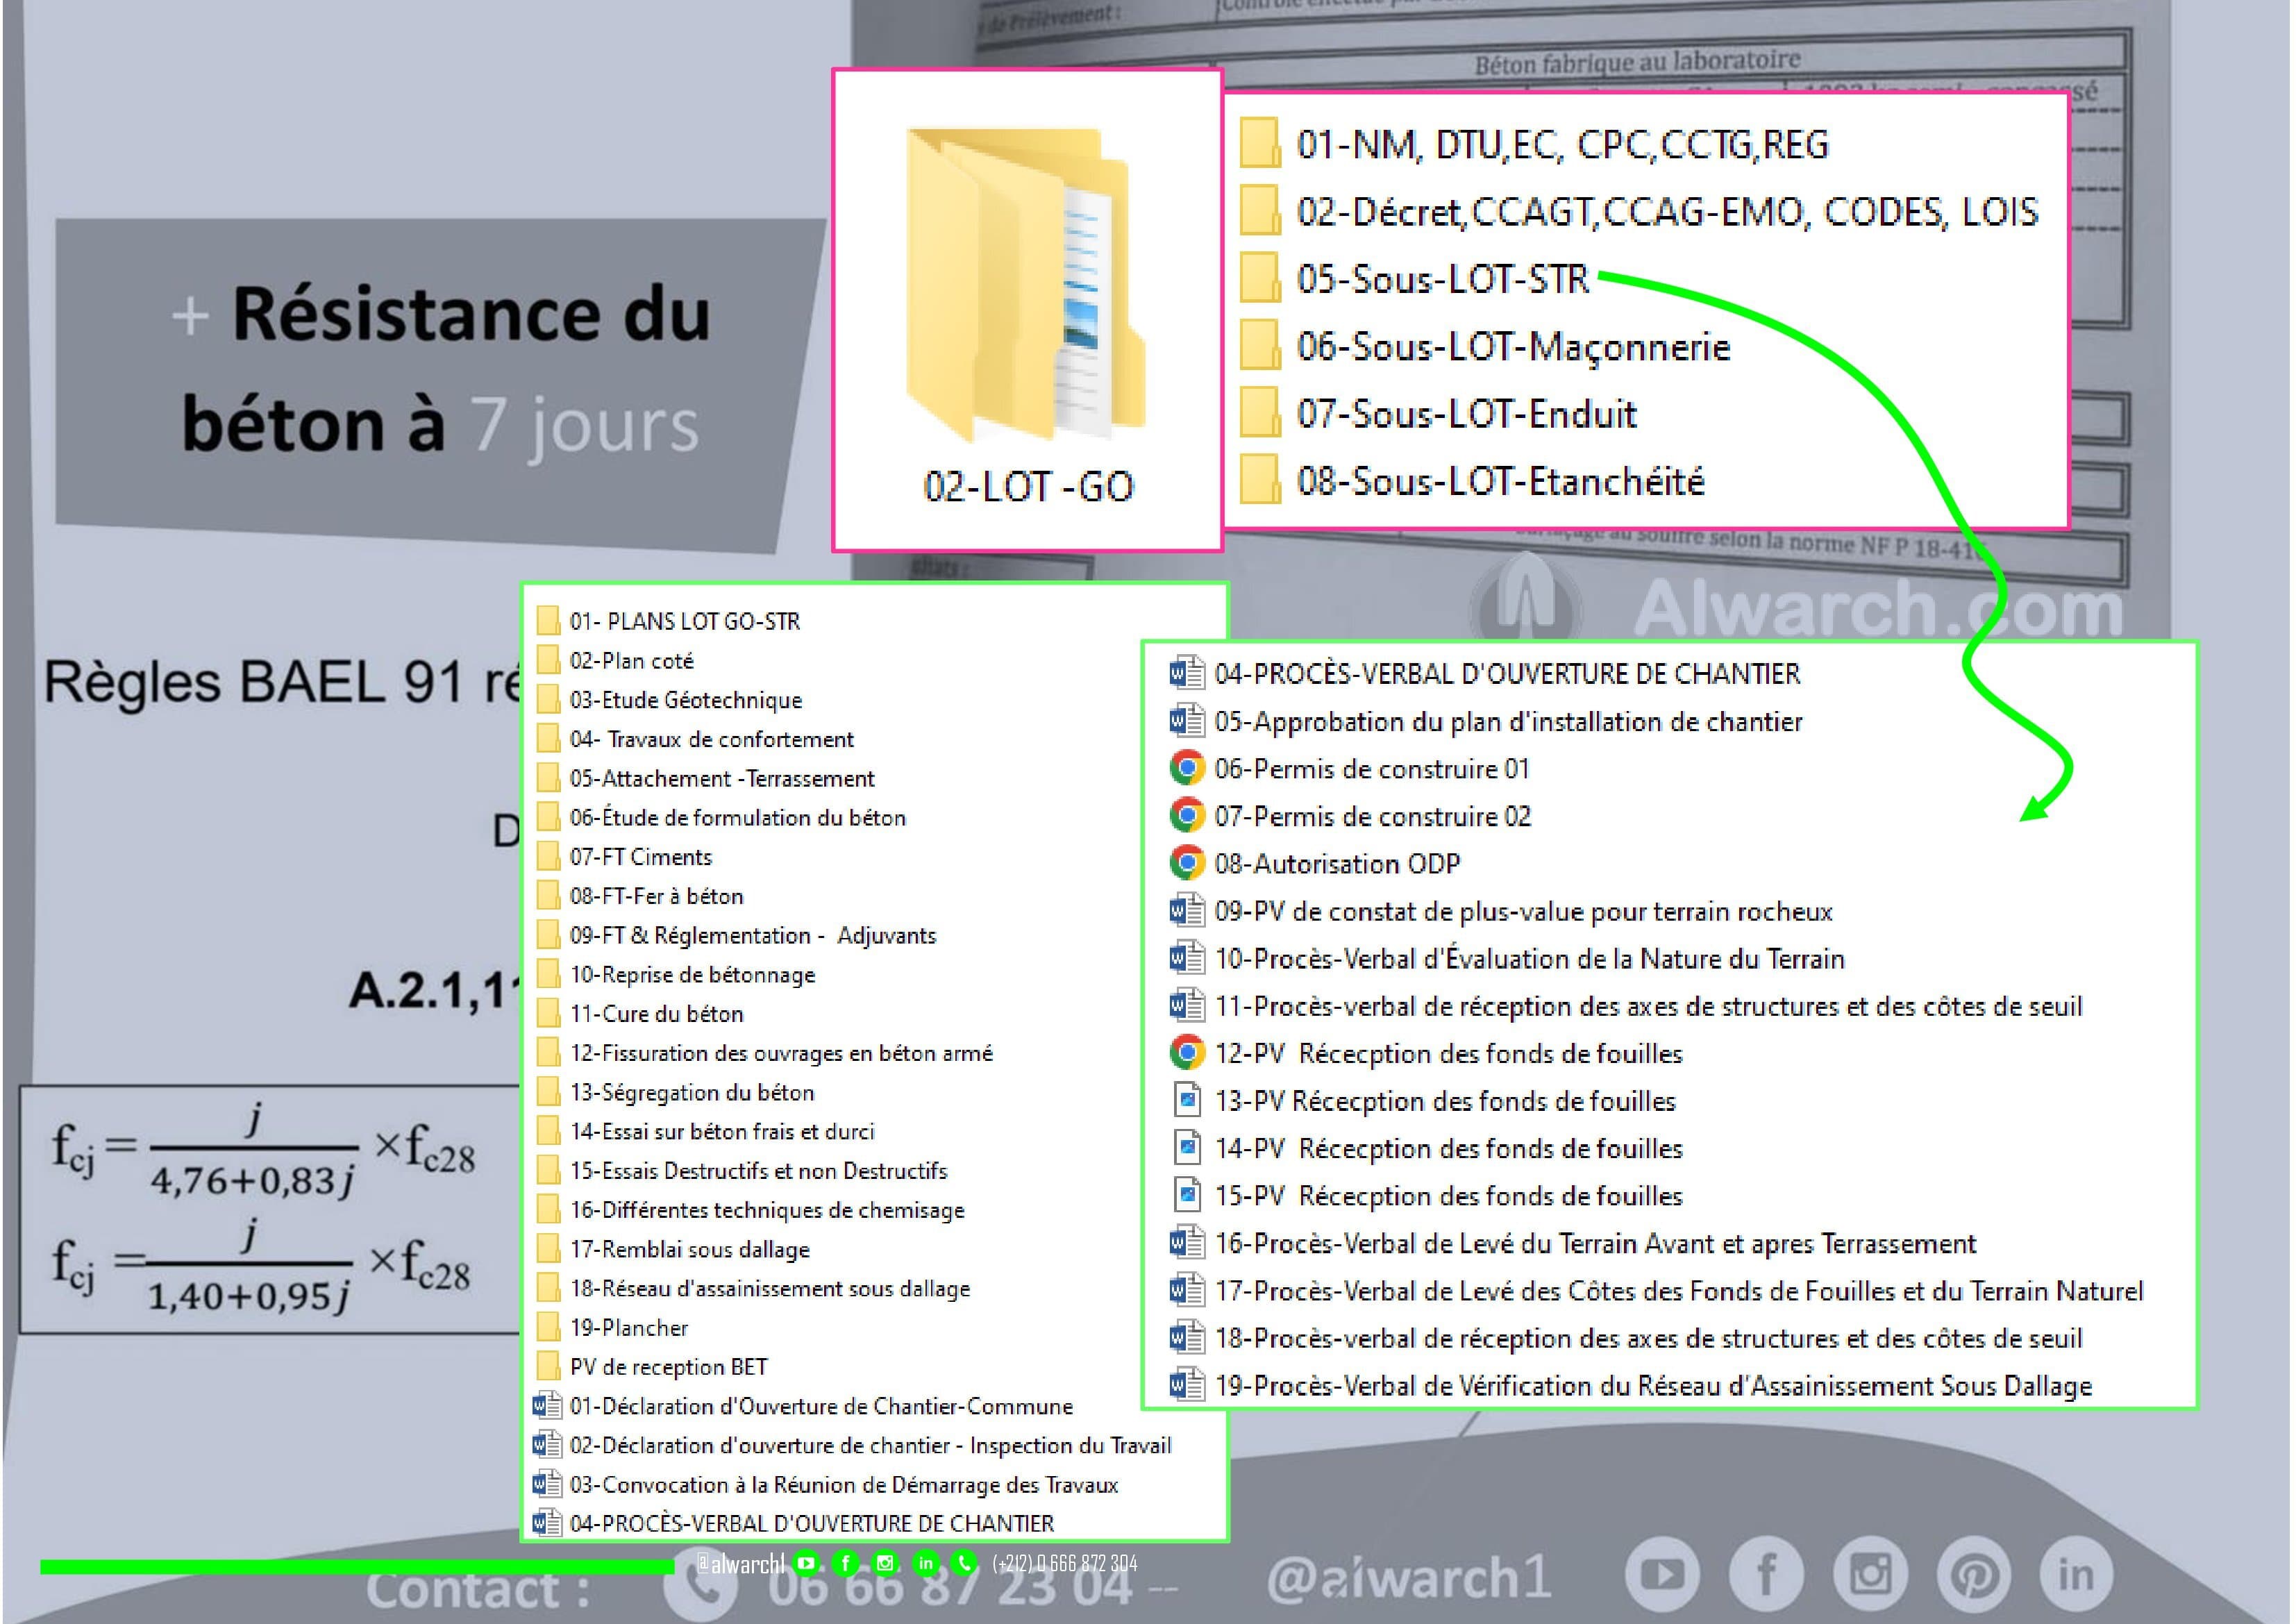Open '11-Cure du béton' folder
Viewport: 2296px width, 1624px height.
pyautogui.click(x=656, y=1013)
